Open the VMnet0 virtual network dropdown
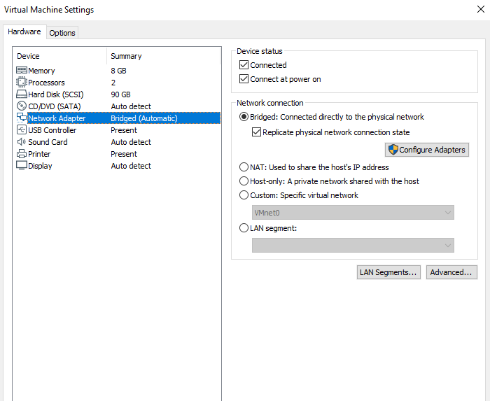Image resolution: width=490 pixels, height=401 pixels. click(x=353, y=213)
